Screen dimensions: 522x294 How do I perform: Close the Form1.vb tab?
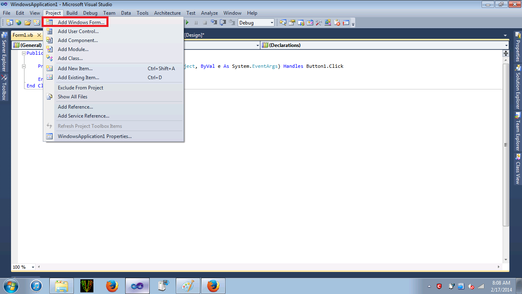tap(39, 36)
